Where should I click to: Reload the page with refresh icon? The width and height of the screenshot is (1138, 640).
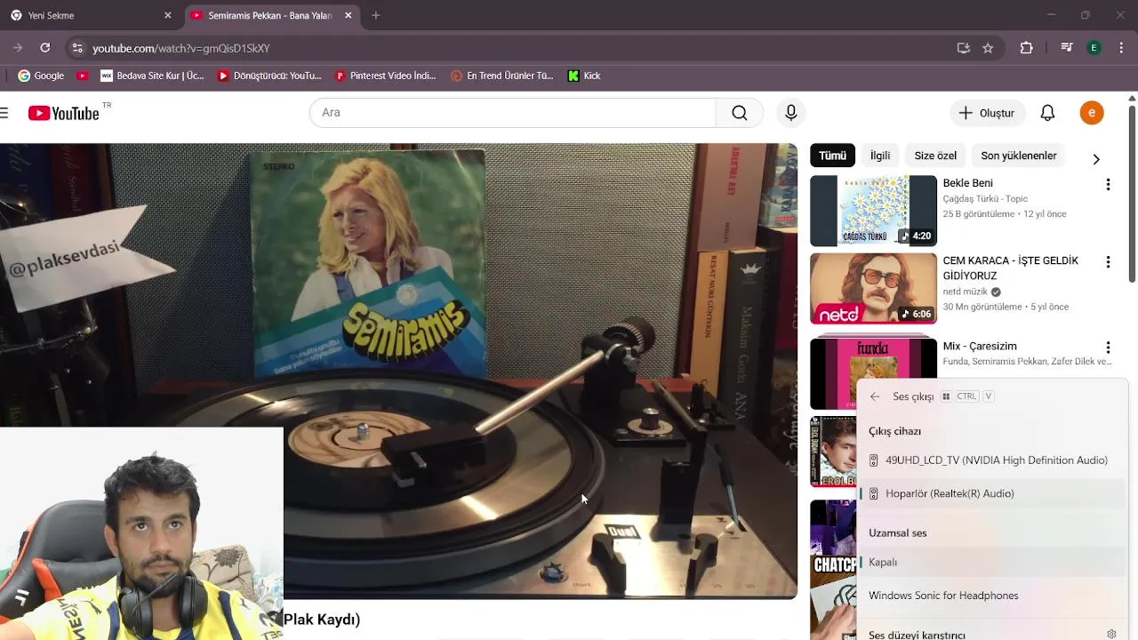(45, 48)
